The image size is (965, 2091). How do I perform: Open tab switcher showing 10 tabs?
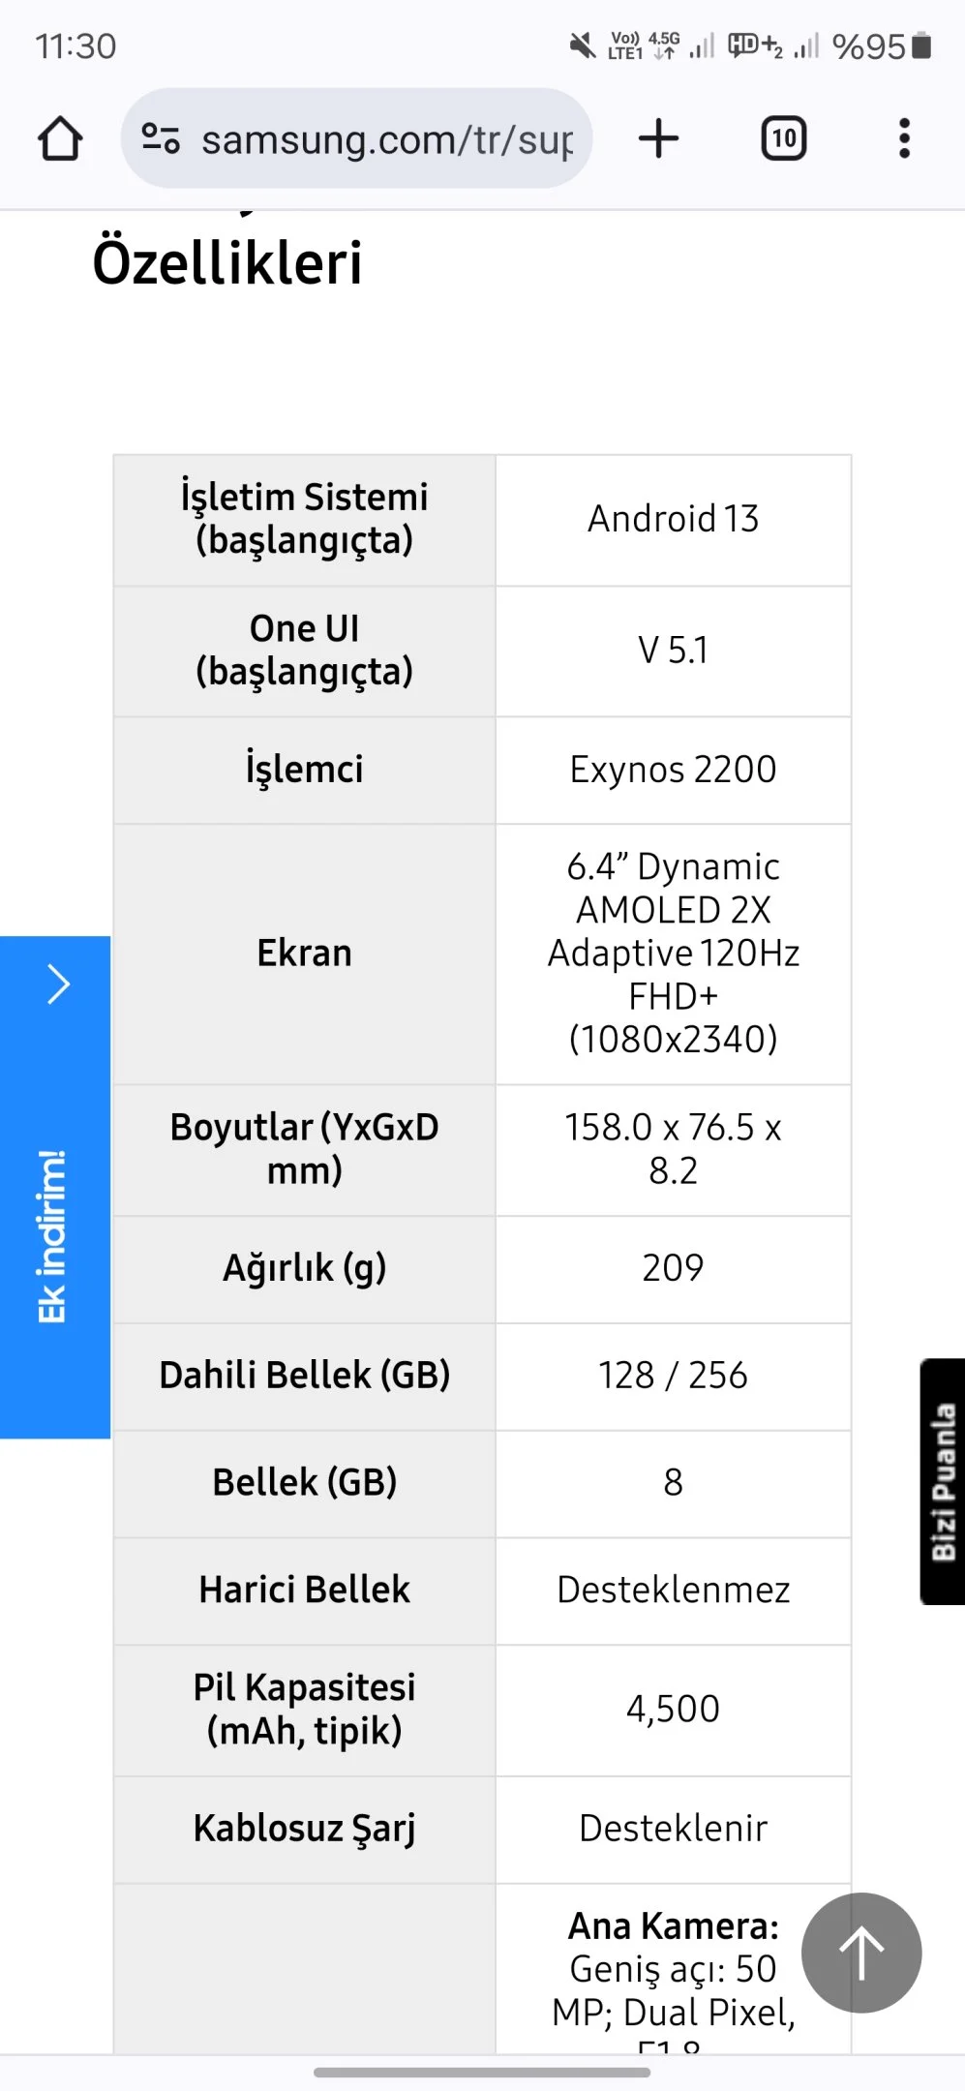coord(783,138)
